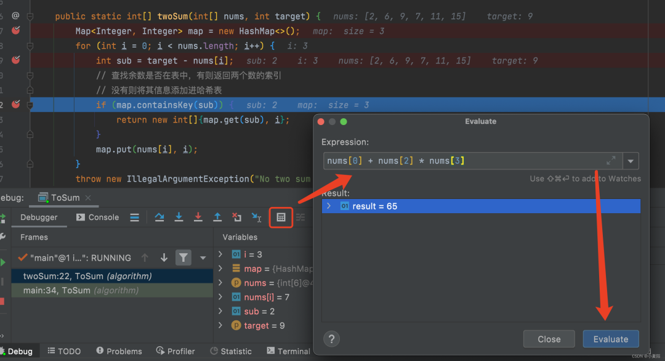This screenshot has width=665, height=361.
Task: Click the Threads layout lines icon
Action: click(x=134, y=217)
